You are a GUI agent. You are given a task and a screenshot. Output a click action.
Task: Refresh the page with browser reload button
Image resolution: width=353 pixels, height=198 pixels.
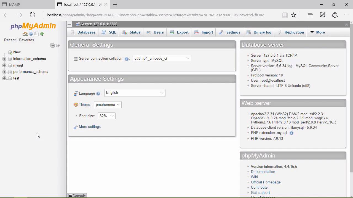33,15
